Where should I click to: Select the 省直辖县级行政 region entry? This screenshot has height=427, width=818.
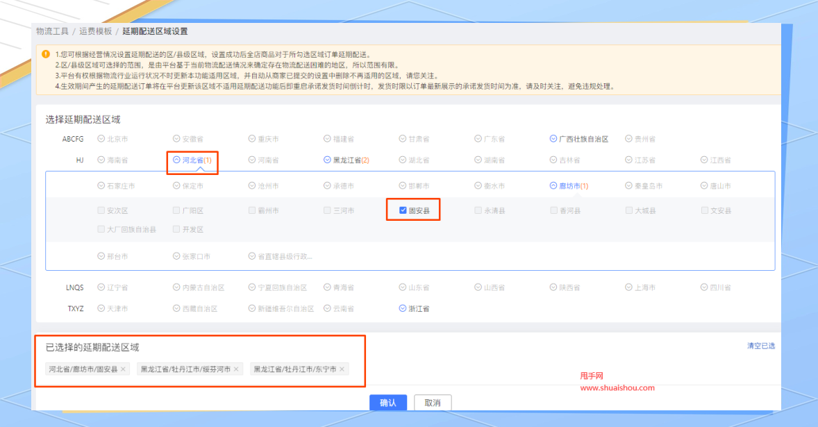pyautogui.click(x=253, y=255)
